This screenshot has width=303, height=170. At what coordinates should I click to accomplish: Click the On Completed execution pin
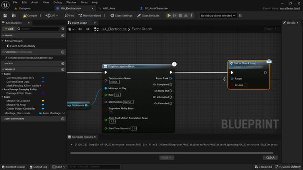tap(171, 85)
